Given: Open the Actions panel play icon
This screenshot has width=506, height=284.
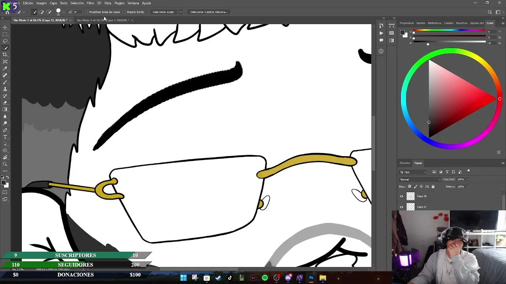Looking at the screenshot, I should pyautogui.click(x=381, y=33).
